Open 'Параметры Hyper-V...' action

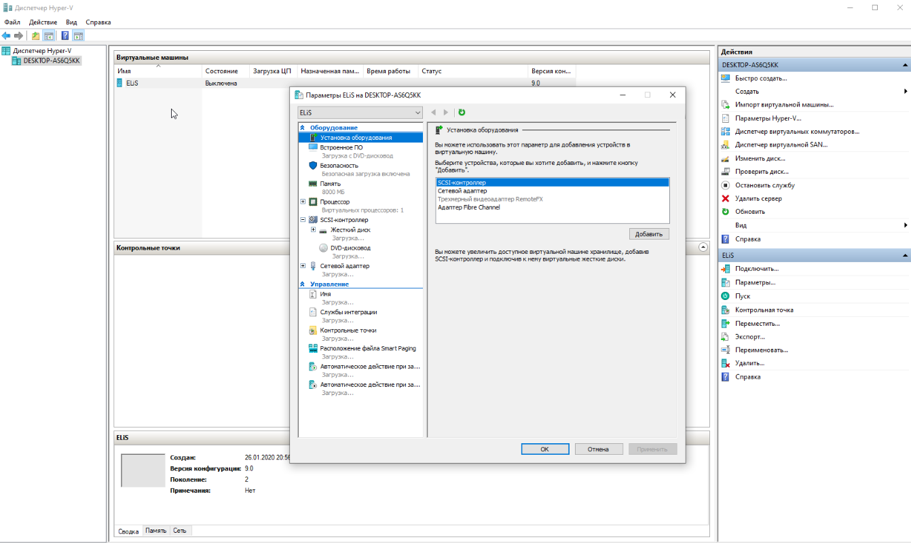click(x=768, y=118)
